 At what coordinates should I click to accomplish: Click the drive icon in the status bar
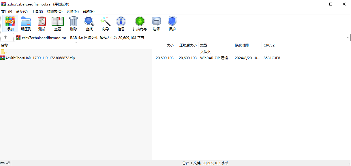pos(3,163)
